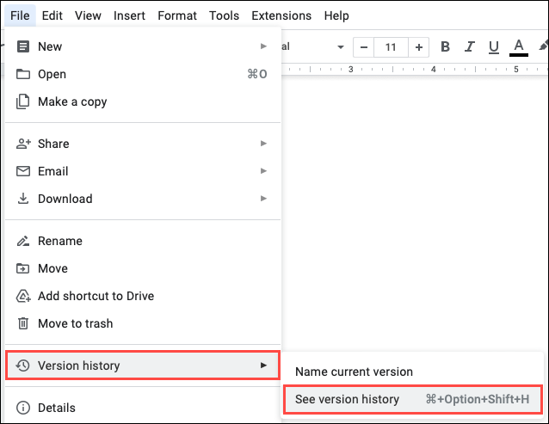The image size is (549, 424).
Task: Expand the Email submenu arrow
Action: click(263, 171)
